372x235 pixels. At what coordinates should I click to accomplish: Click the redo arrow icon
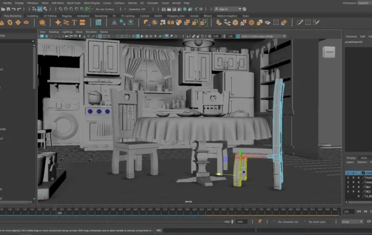pyautogui.click(x=19, y=9)
